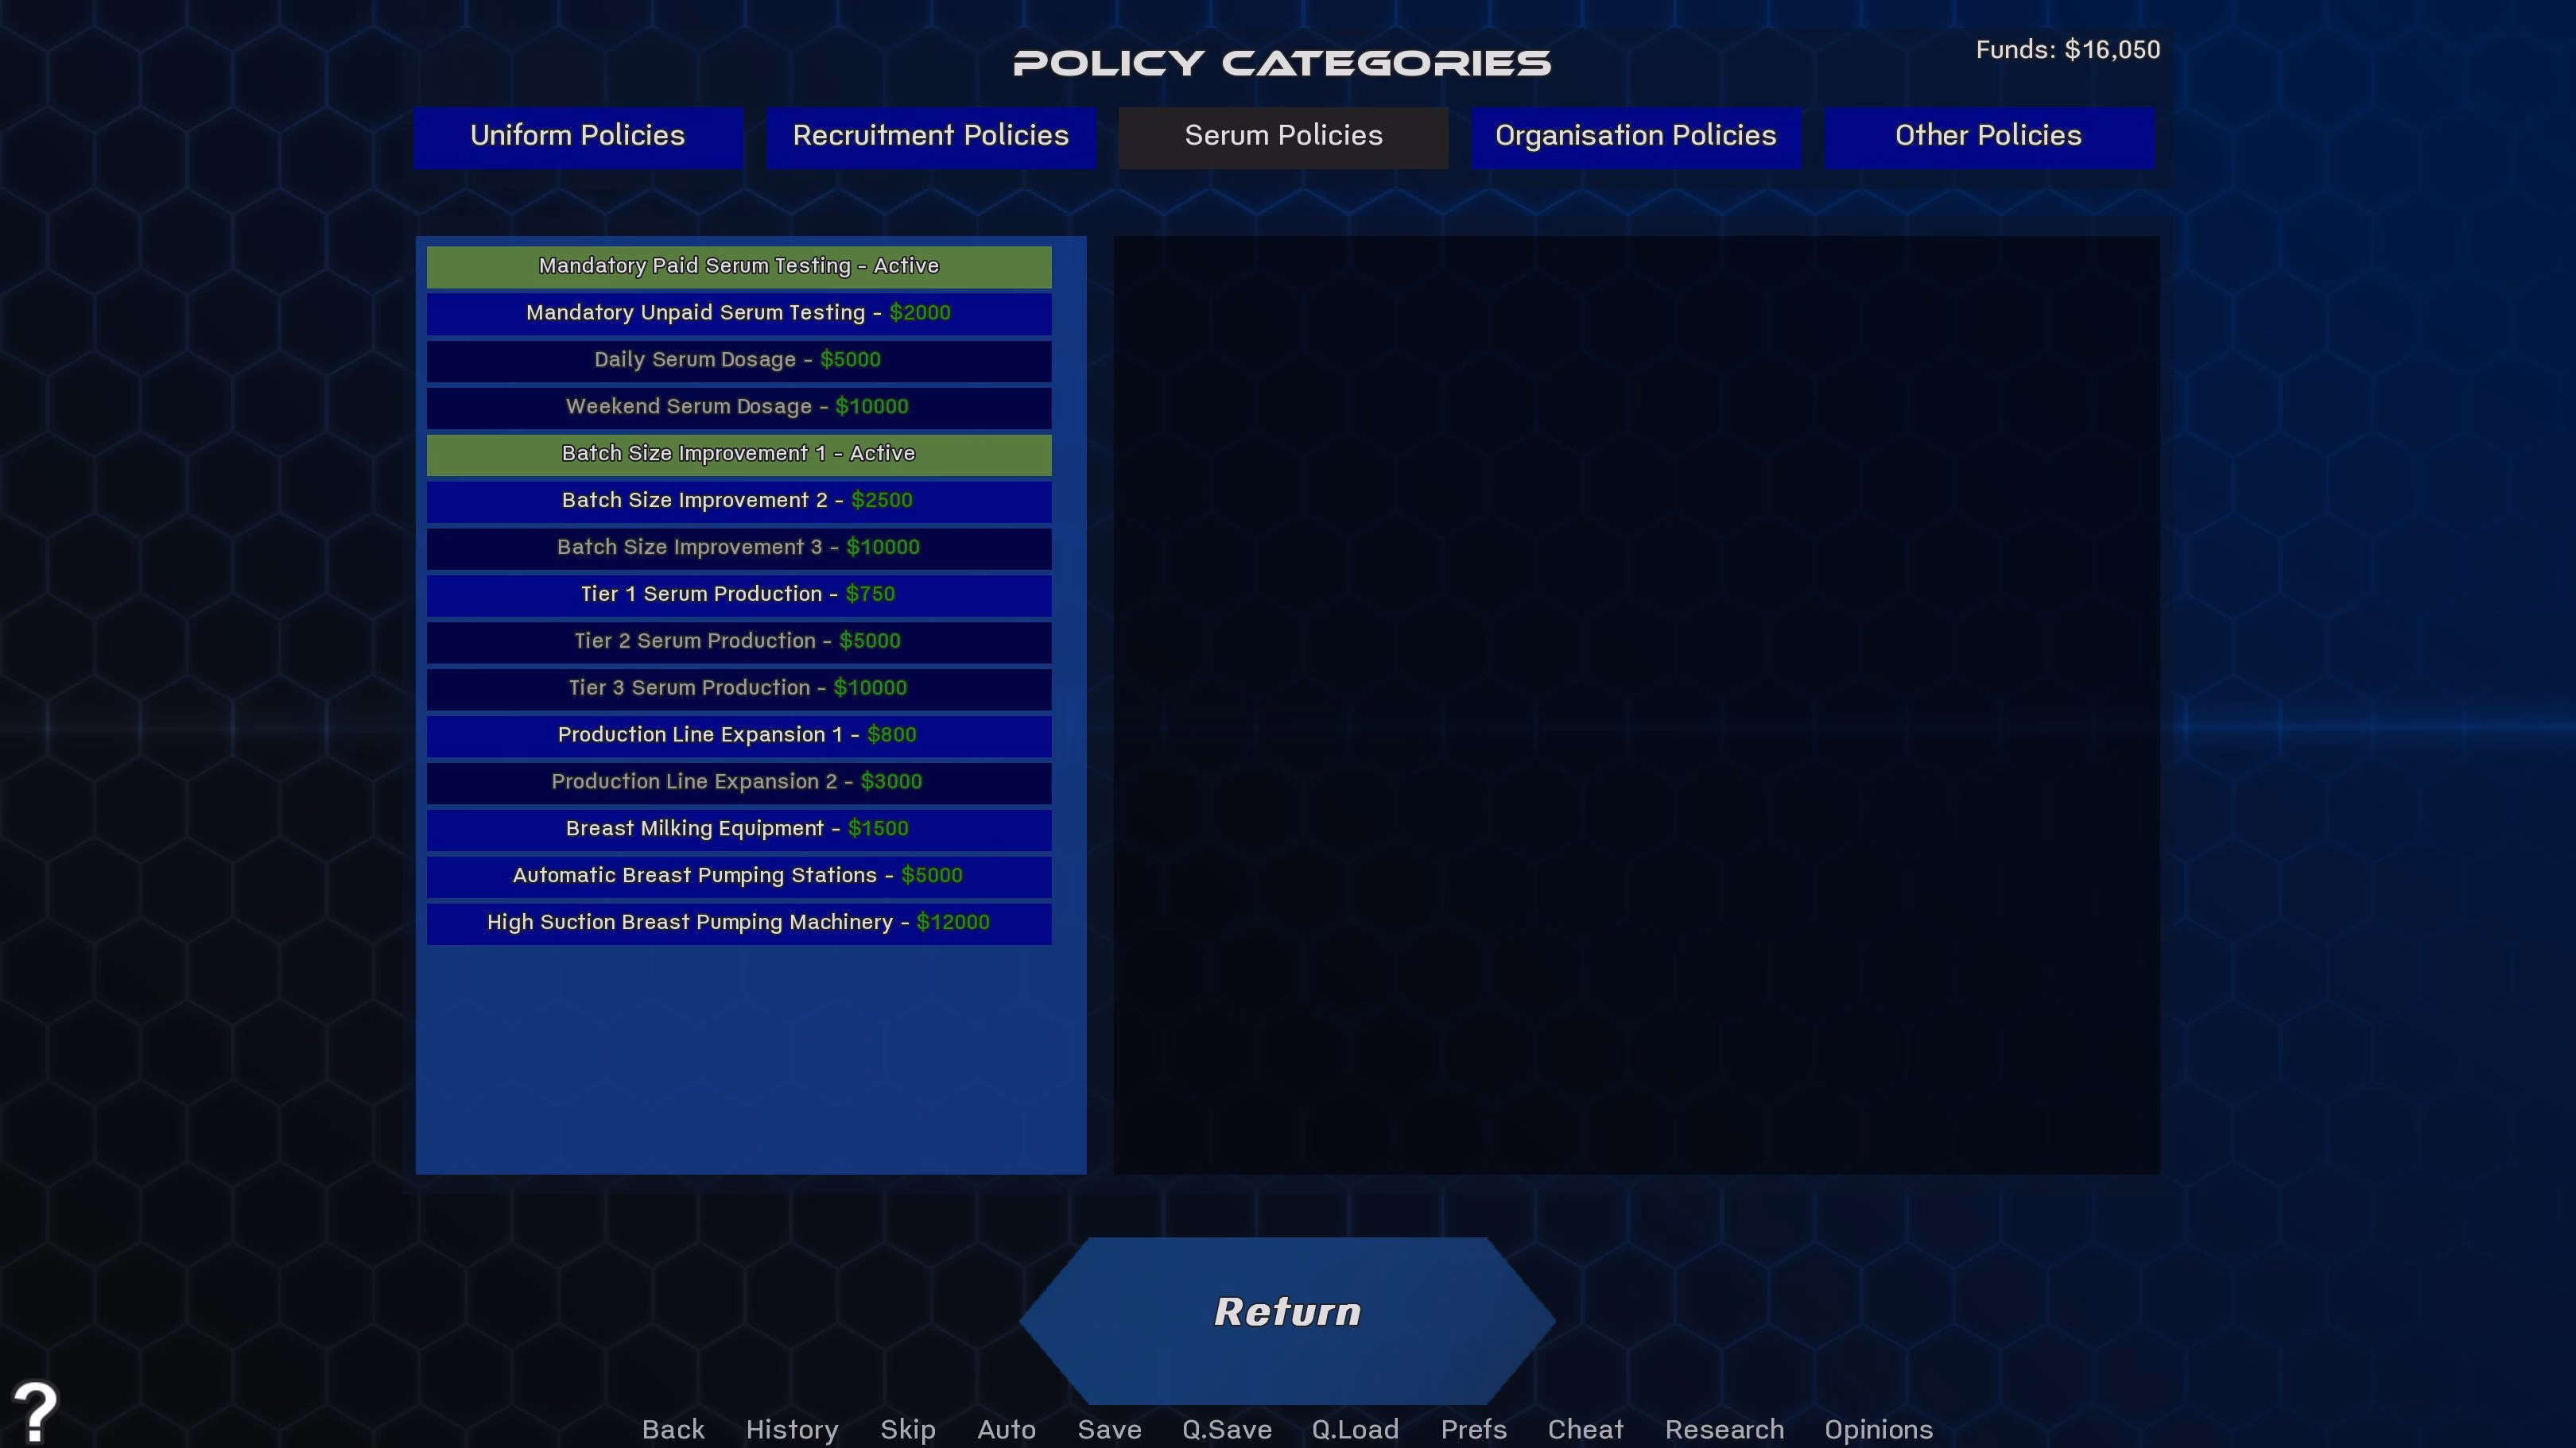2576x1448 pixels.
Task: Switch to Recruitment Policies tab
Action: pos(931,137)
